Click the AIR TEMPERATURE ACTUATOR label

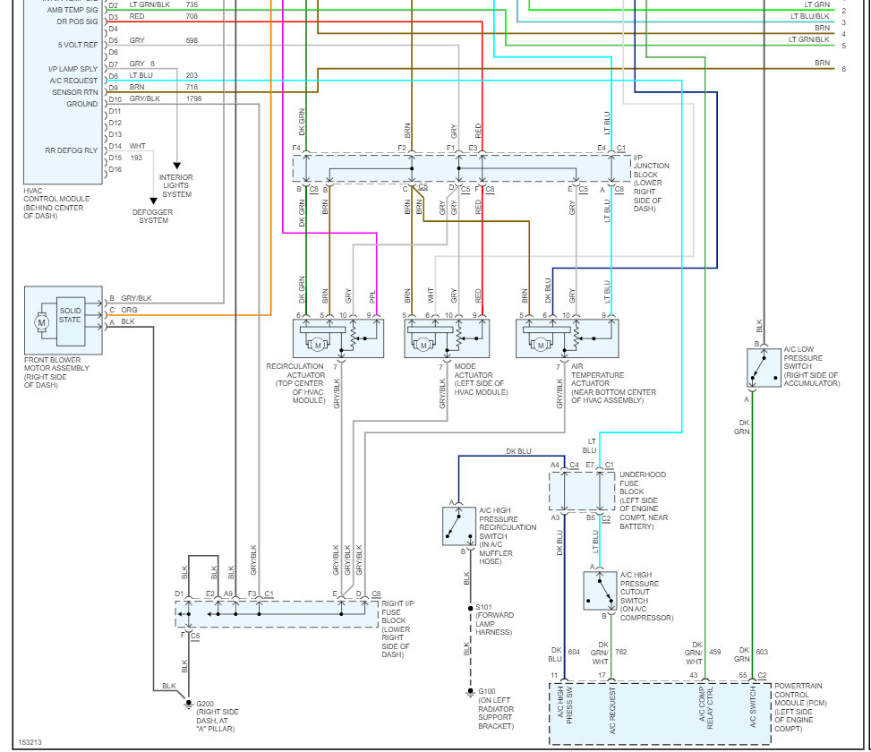click(613, 383)
